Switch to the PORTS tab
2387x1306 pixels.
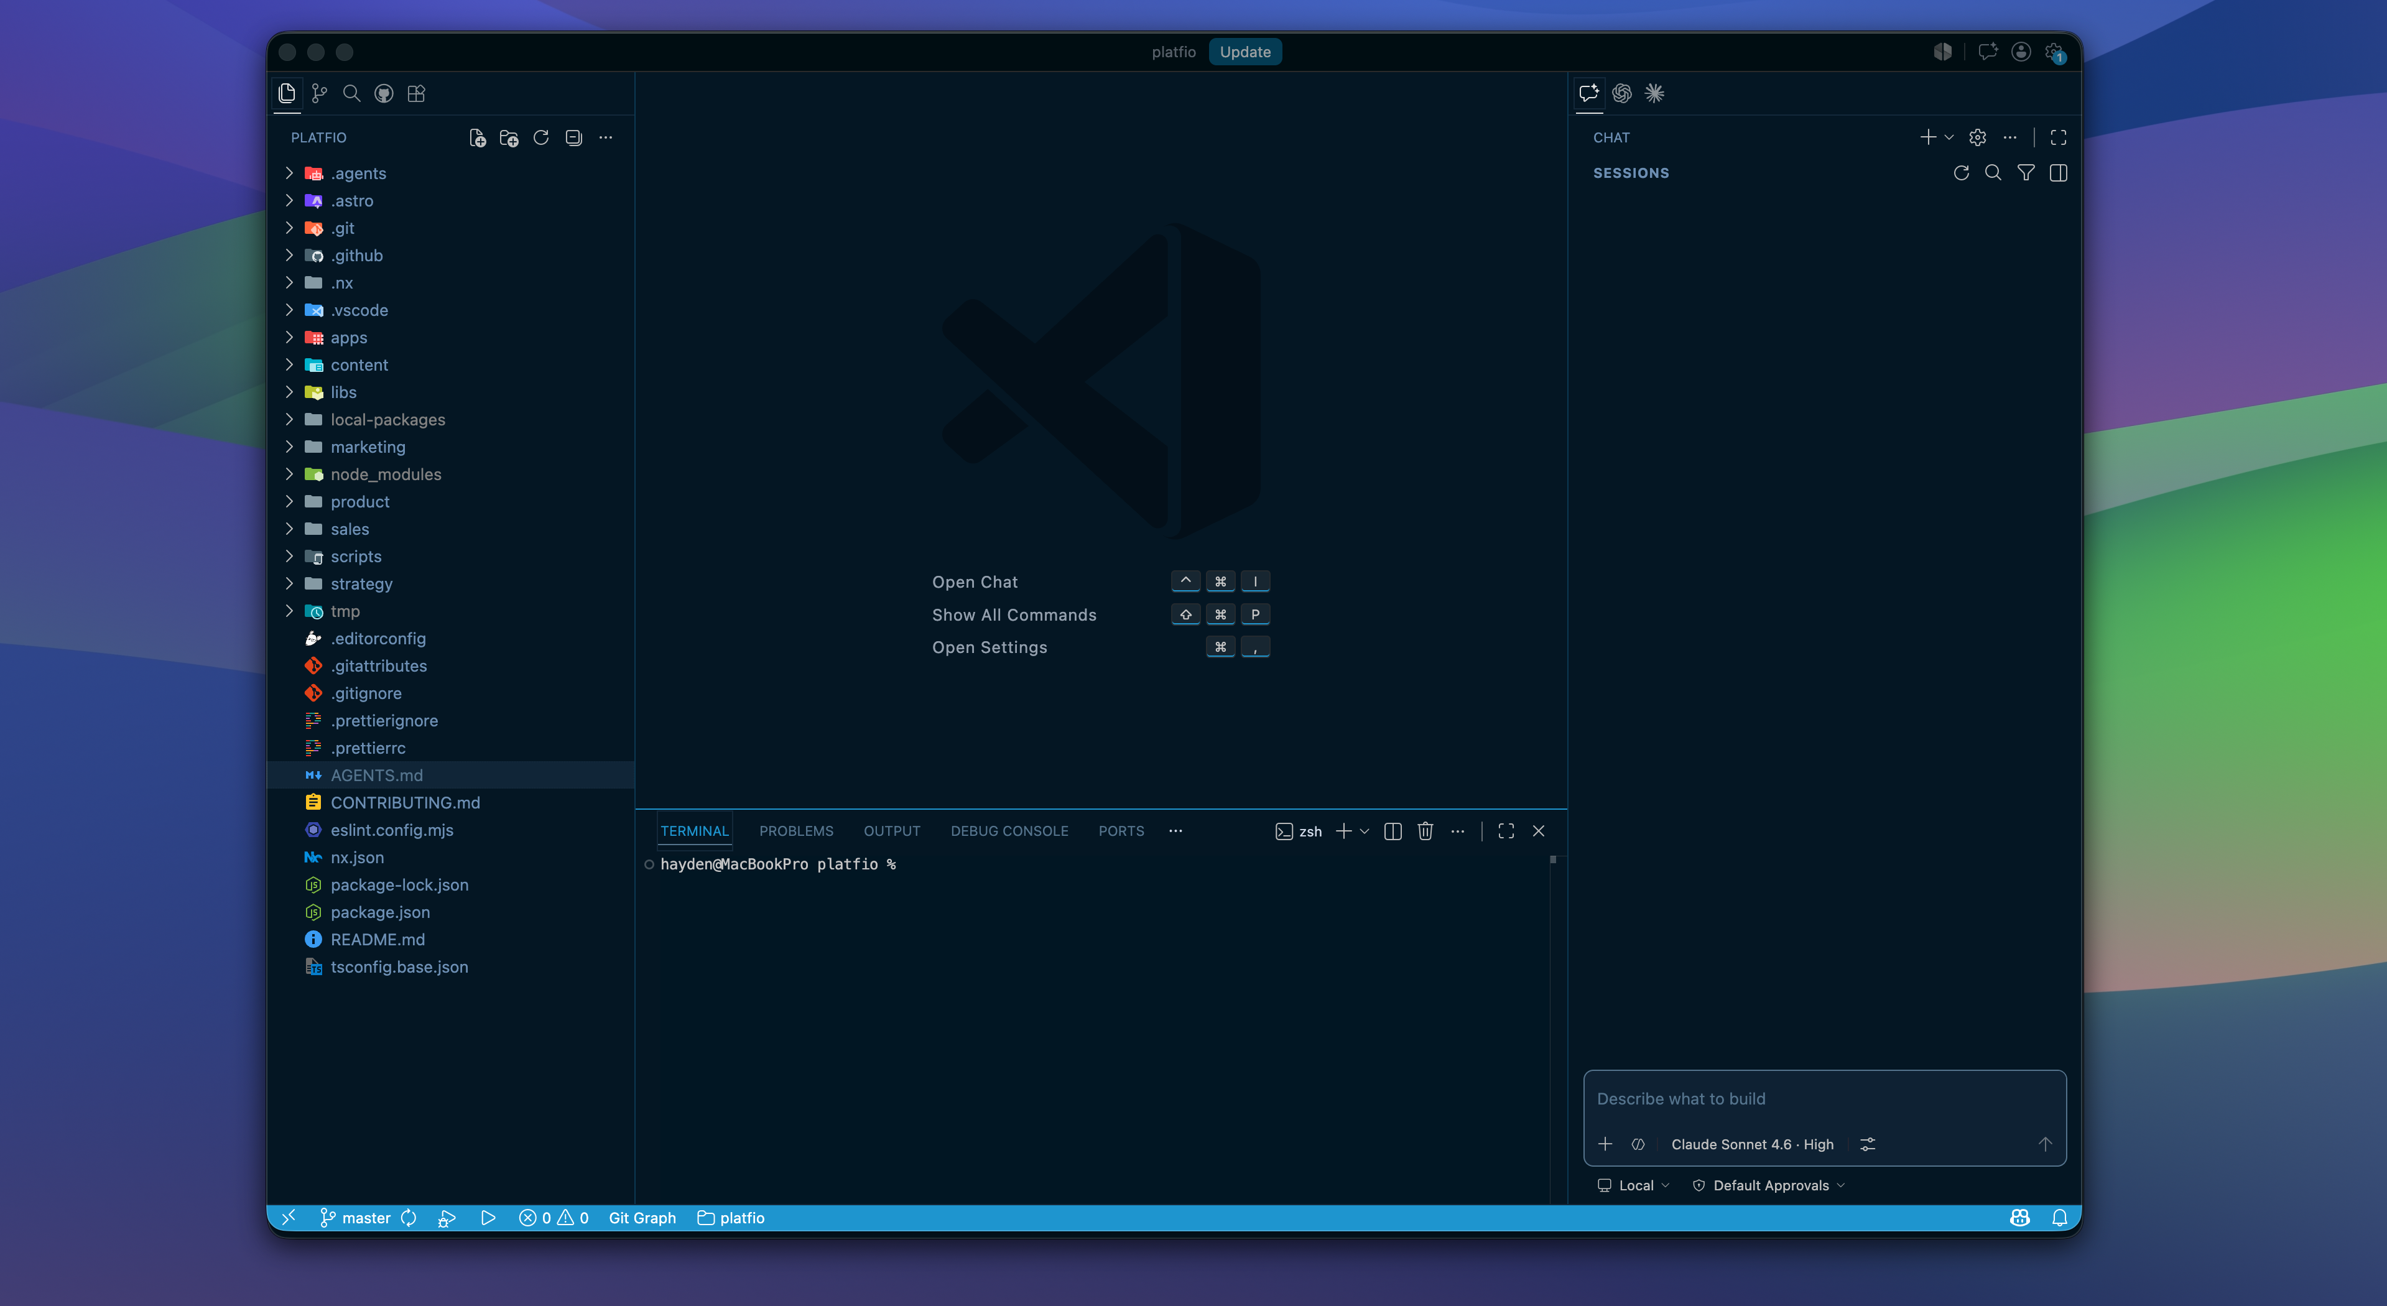click(1121, 831)
